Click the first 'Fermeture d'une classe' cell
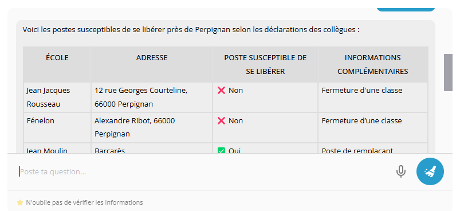460x211 pixels. pyautogui.click(x=373, y=97)
